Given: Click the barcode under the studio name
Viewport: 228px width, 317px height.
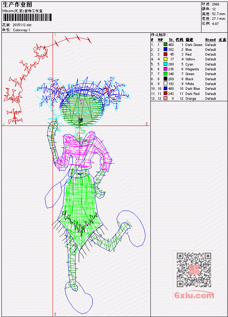Looking at the screenshot, I should click(27, 17).
